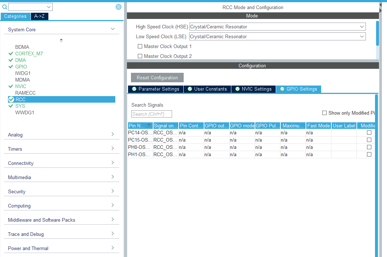Click the sort arrow on Pin Name column
Image resolution: width=387 pixels, height=257 pixels.
[x=149, y=125]
